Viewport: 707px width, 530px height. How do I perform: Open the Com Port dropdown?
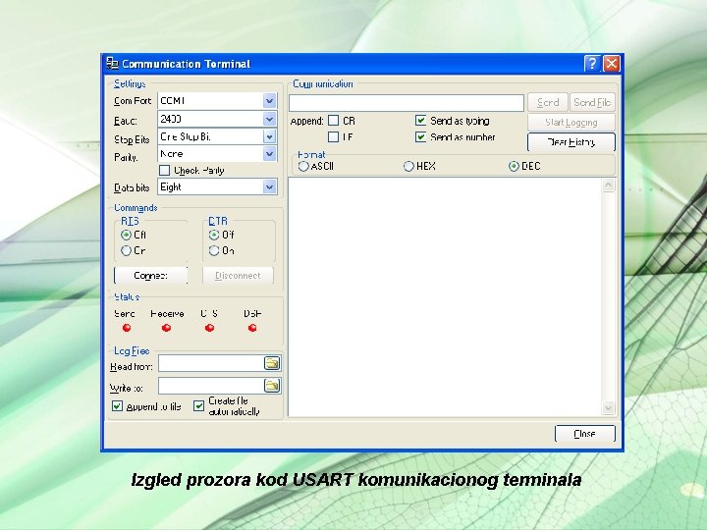point(269,100)
